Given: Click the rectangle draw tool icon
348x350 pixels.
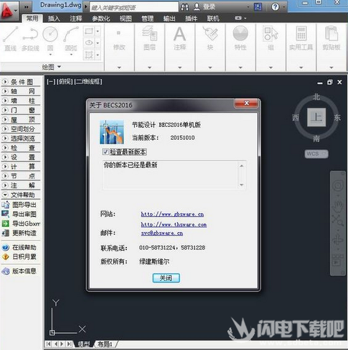Looking at the screenshot, I should [89, 31].
